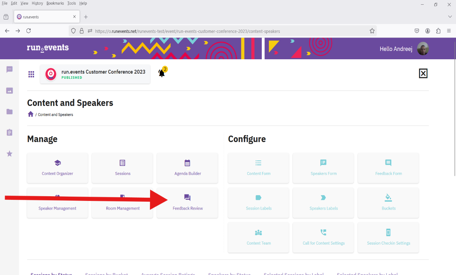Open the folder icon in the left sidebar

pyautogui.click(x=10, y=112)
